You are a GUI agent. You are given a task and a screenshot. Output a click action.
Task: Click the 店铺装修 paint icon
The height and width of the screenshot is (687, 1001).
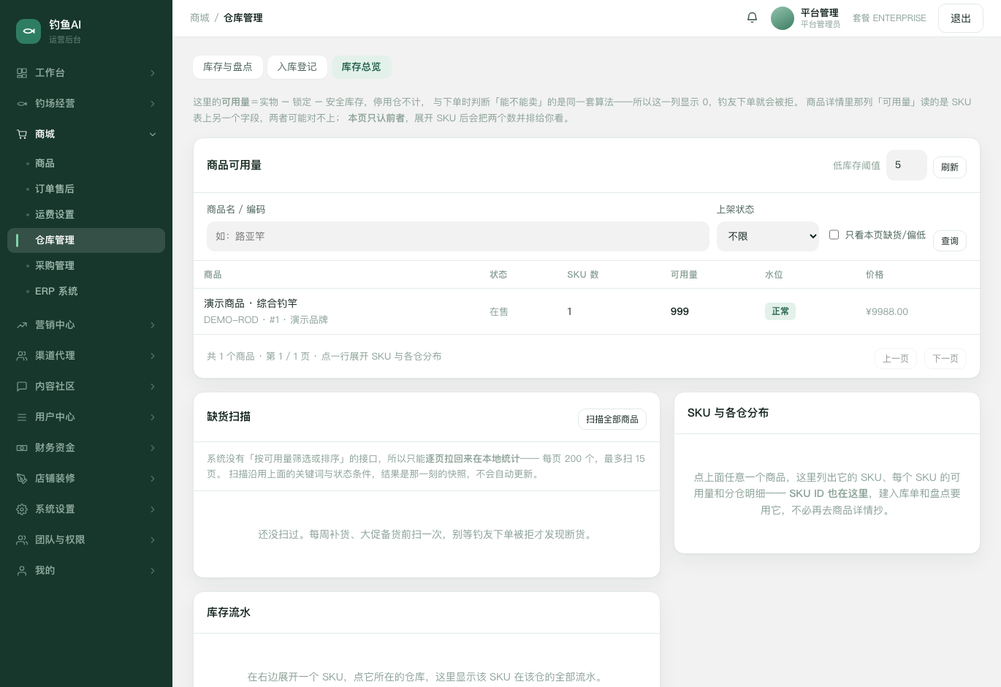click(22, 479)
